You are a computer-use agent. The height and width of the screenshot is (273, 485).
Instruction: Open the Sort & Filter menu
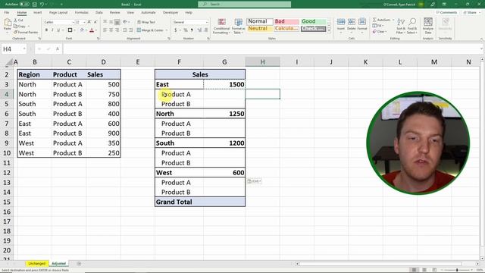(x=401, y=26)
